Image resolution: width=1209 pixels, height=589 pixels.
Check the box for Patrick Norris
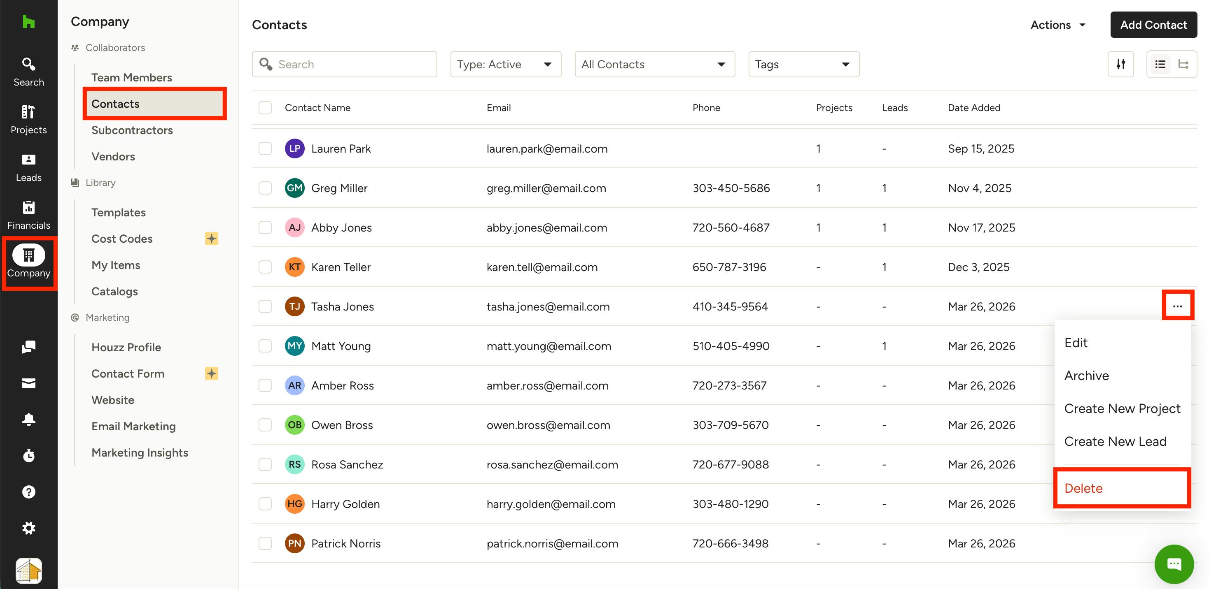pos(265,543)
